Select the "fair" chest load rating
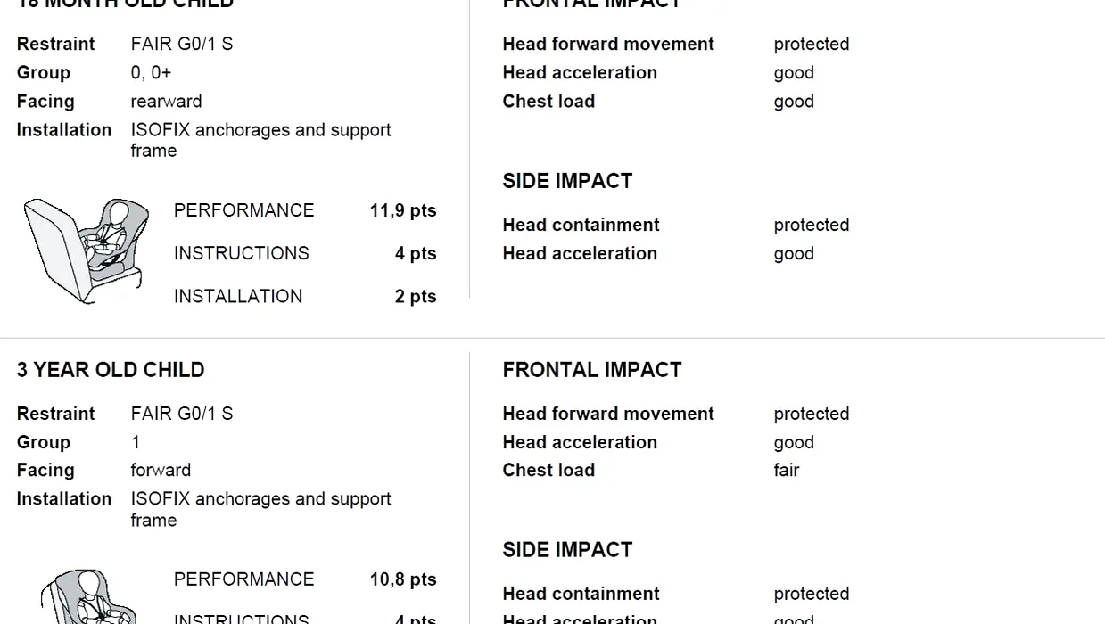Viewport: 1105px width, 624px height. click(x=787, y=470)
